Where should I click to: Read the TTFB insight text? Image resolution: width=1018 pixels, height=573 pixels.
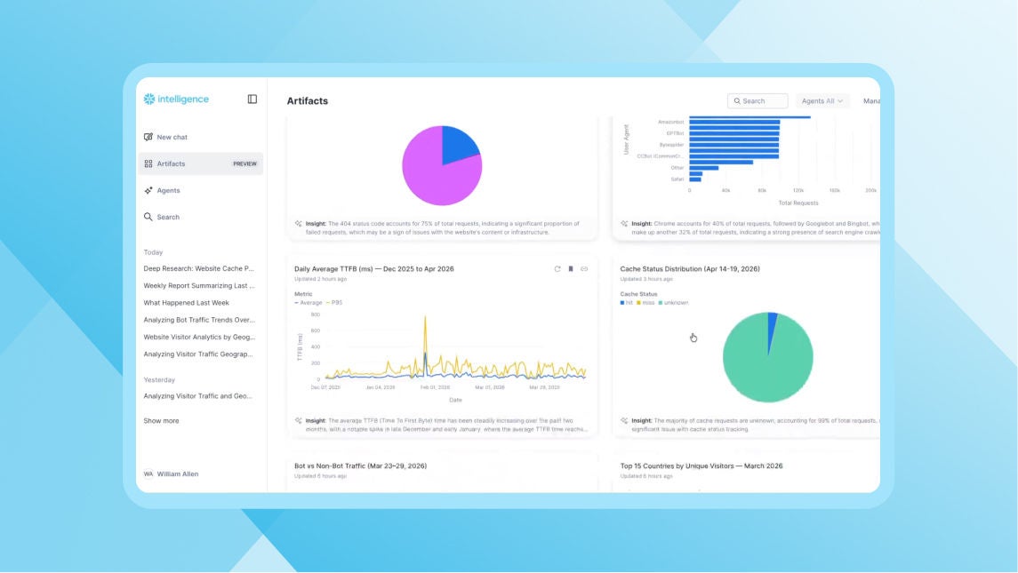click(446, 425)
